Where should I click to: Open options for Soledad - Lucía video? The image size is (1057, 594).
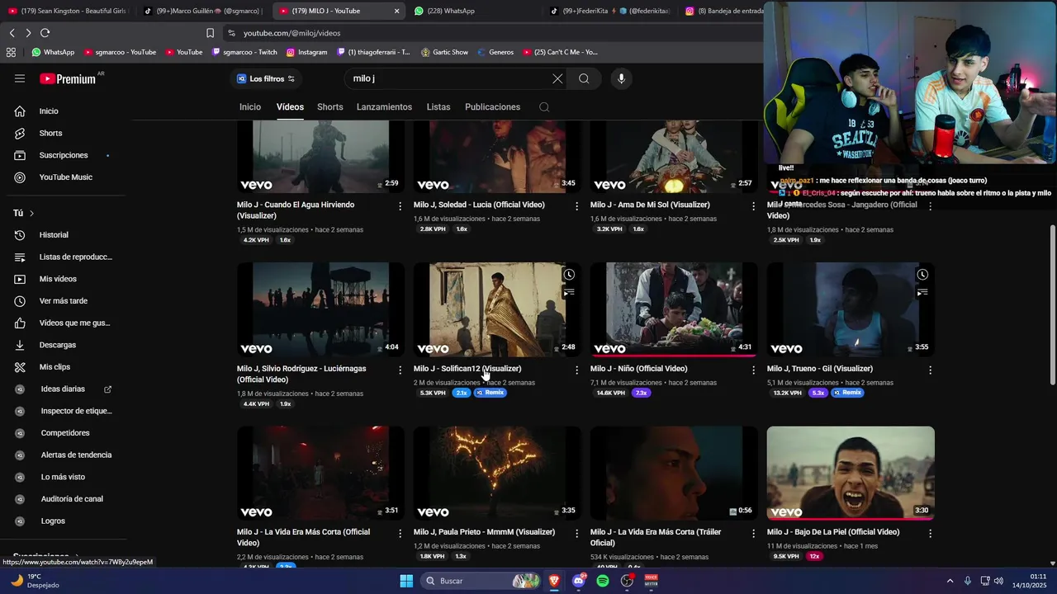pyautogui.click(x=576, y=205)
